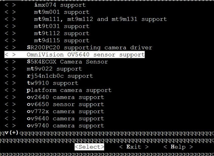Toggle OmniVision OV5640 sensor support brackets
This screenshot has width=214, height=156.
tap(10, 54)
